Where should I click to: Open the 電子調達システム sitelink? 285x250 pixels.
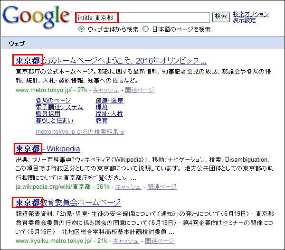coord(59,107)
